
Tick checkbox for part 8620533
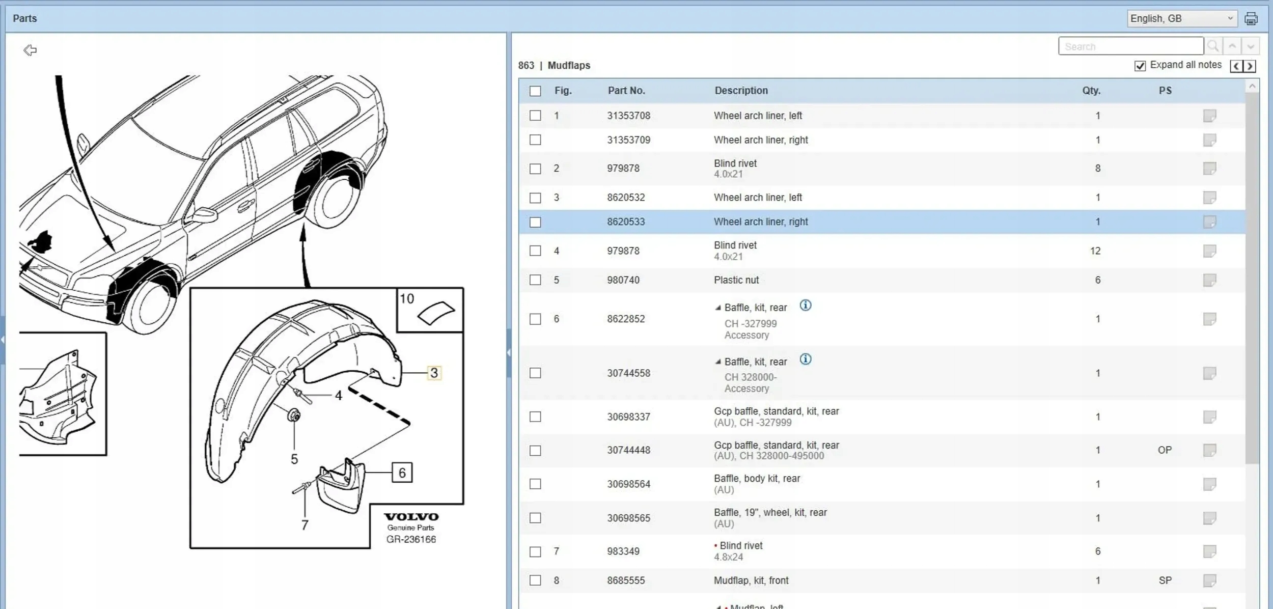(535, 222)
